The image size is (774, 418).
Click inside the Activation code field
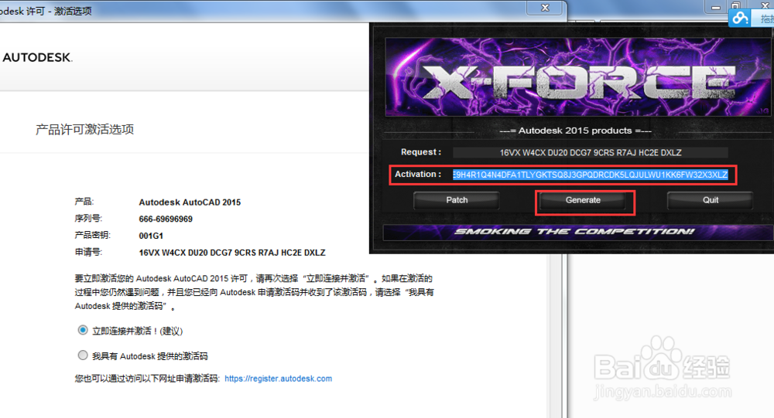tap(591, 175)
